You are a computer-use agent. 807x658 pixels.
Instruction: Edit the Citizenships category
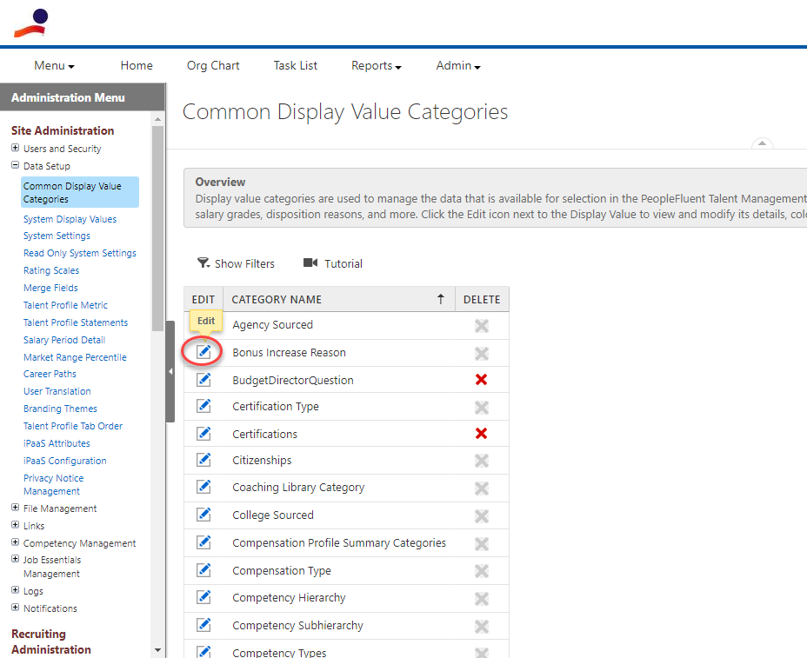coord(203,460)
